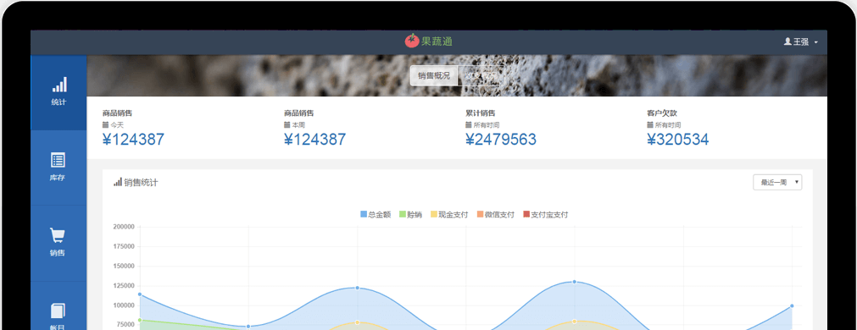Click the 累计销售 heading
This screenshot has height=330, width=857.
click(480, 113)
